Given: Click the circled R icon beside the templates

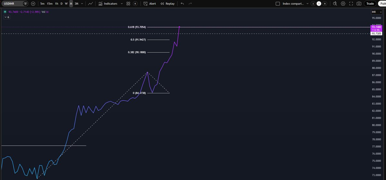Looking at the screenshot, I should click(x=135, y=4).
